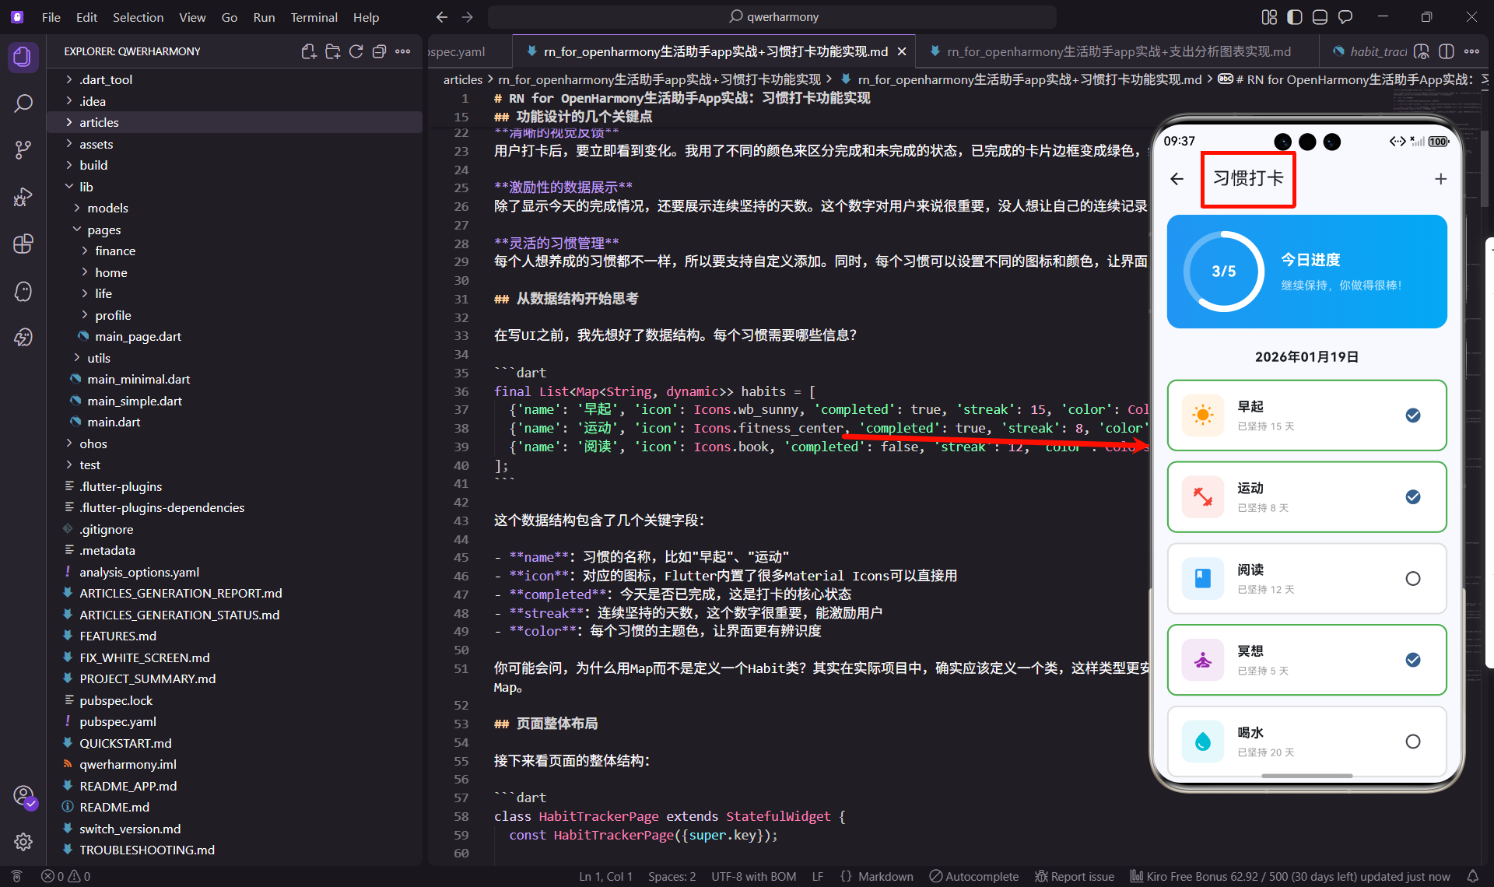Refresh the Explorer file tree
The width and height of the screenshot is (1494, 887).
pos(356,51)
